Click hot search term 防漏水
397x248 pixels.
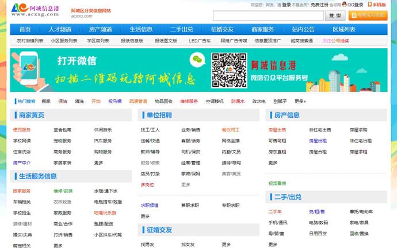click(238, 101)
